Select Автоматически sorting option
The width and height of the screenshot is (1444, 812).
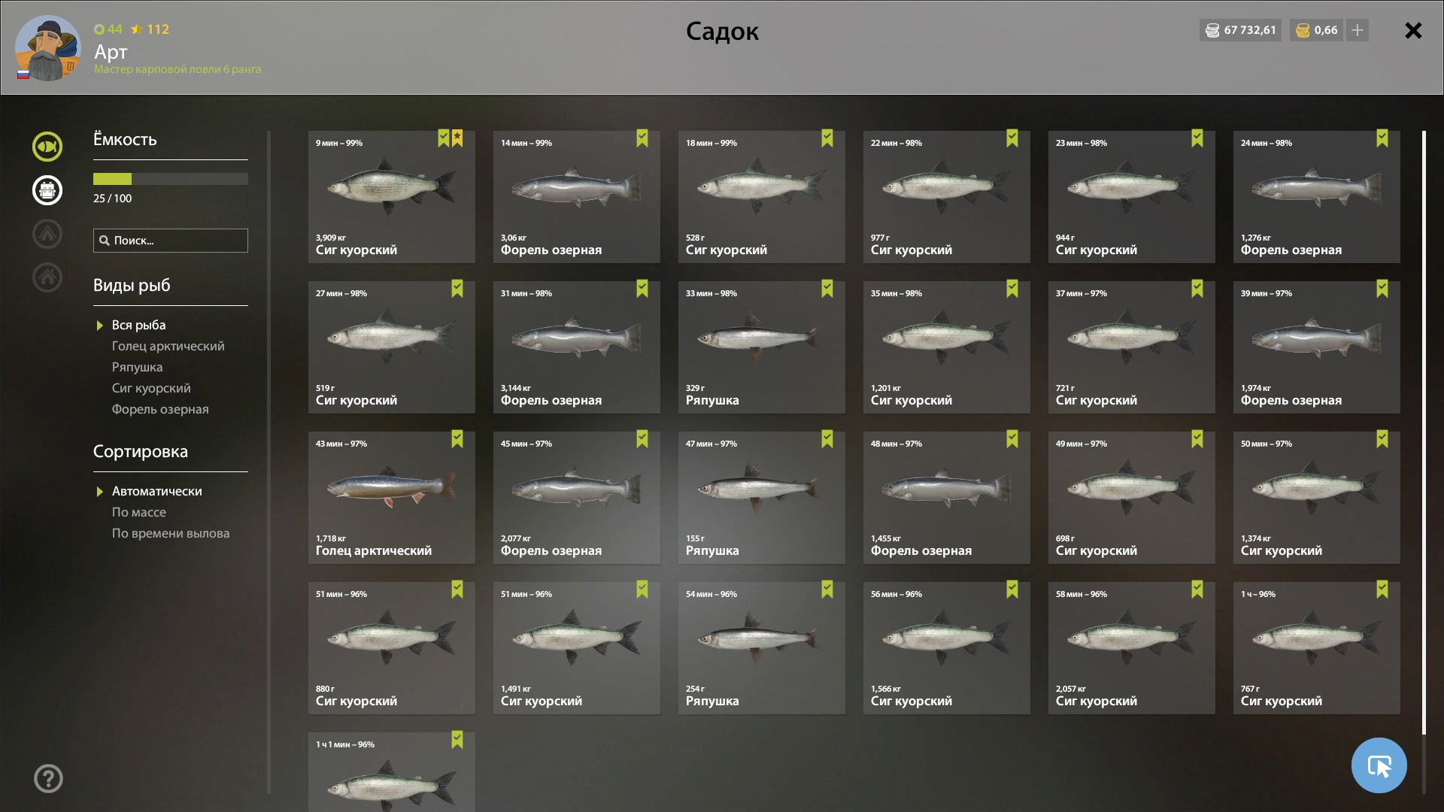(157, 491)
